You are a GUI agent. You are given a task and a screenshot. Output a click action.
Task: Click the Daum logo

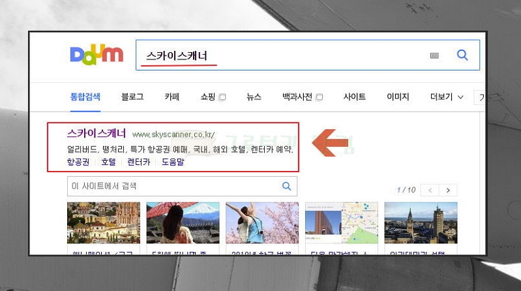click(97, 55)
